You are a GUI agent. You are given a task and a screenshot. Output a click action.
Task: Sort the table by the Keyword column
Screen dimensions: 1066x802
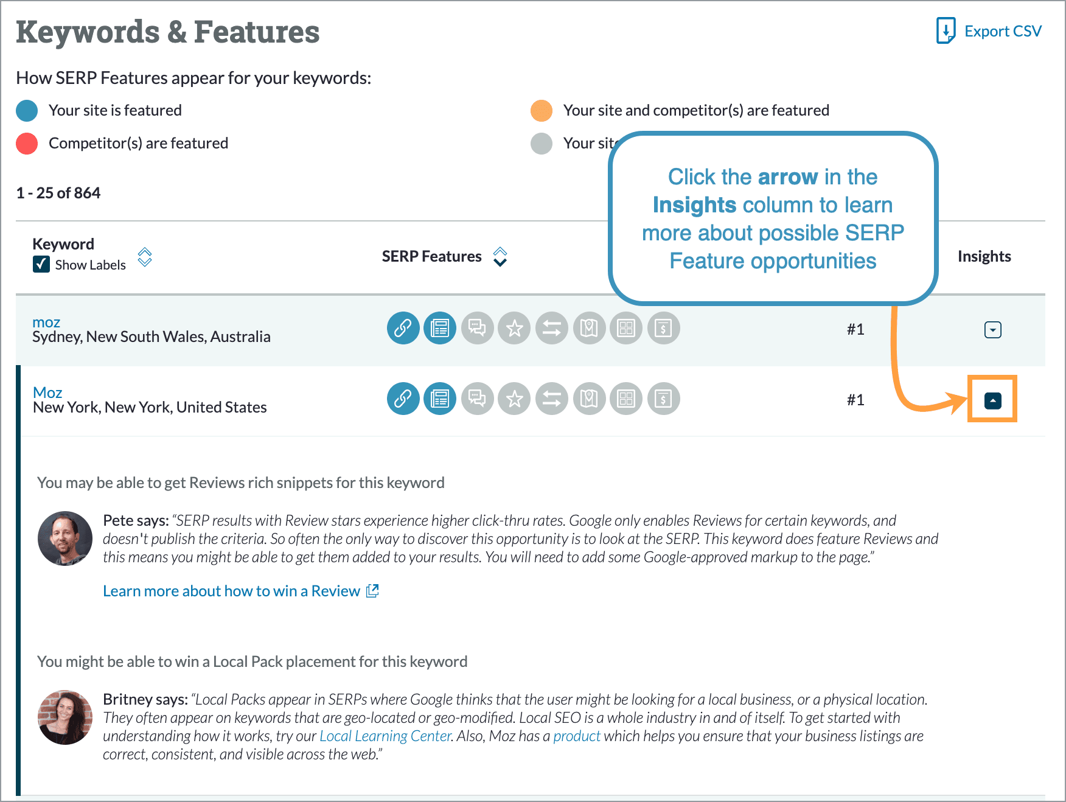[145, 257]
